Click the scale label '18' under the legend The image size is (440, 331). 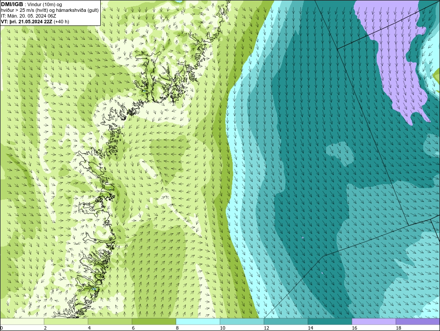pos(398,328)
